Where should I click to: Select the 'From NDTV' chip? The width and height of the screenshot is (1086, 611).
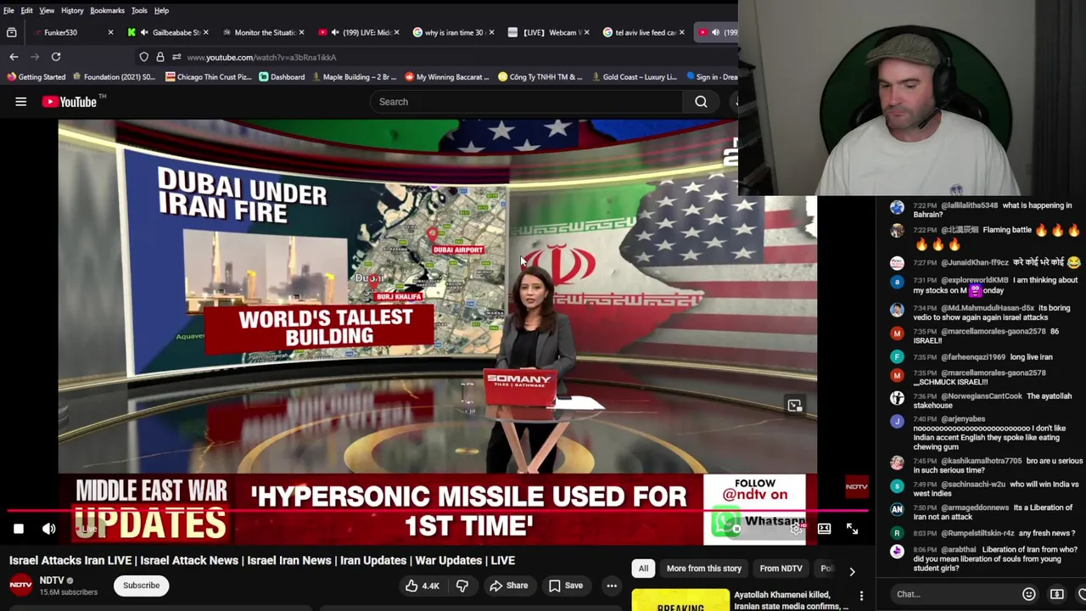click(x=781, y=569)
